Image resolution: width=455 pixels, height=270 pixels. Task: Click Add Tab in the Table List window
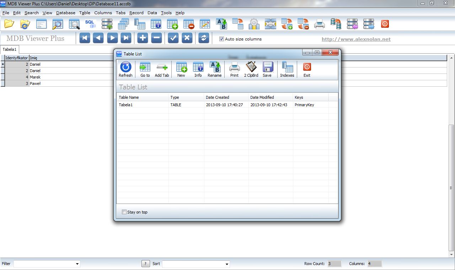point(162,69)
